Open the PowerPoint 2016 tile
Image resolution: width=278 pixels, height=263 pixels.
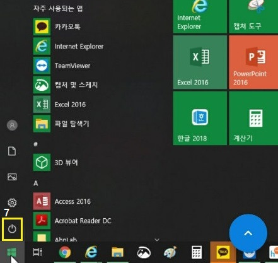[253, 62]
